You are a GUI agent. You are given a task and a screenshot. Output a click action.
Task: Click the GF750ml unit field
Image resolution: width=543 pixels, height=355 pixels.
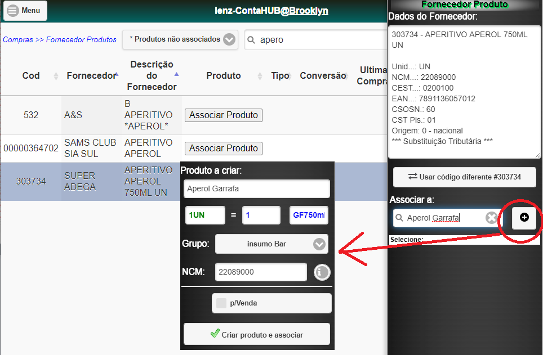click(309, 215)
